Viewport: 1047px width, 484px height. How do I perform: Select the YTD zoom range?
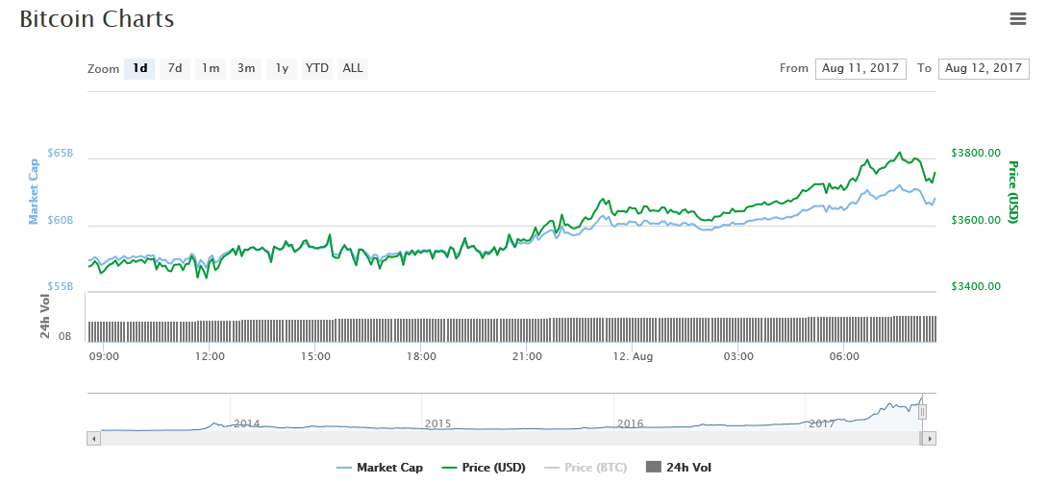click(317, 68)
